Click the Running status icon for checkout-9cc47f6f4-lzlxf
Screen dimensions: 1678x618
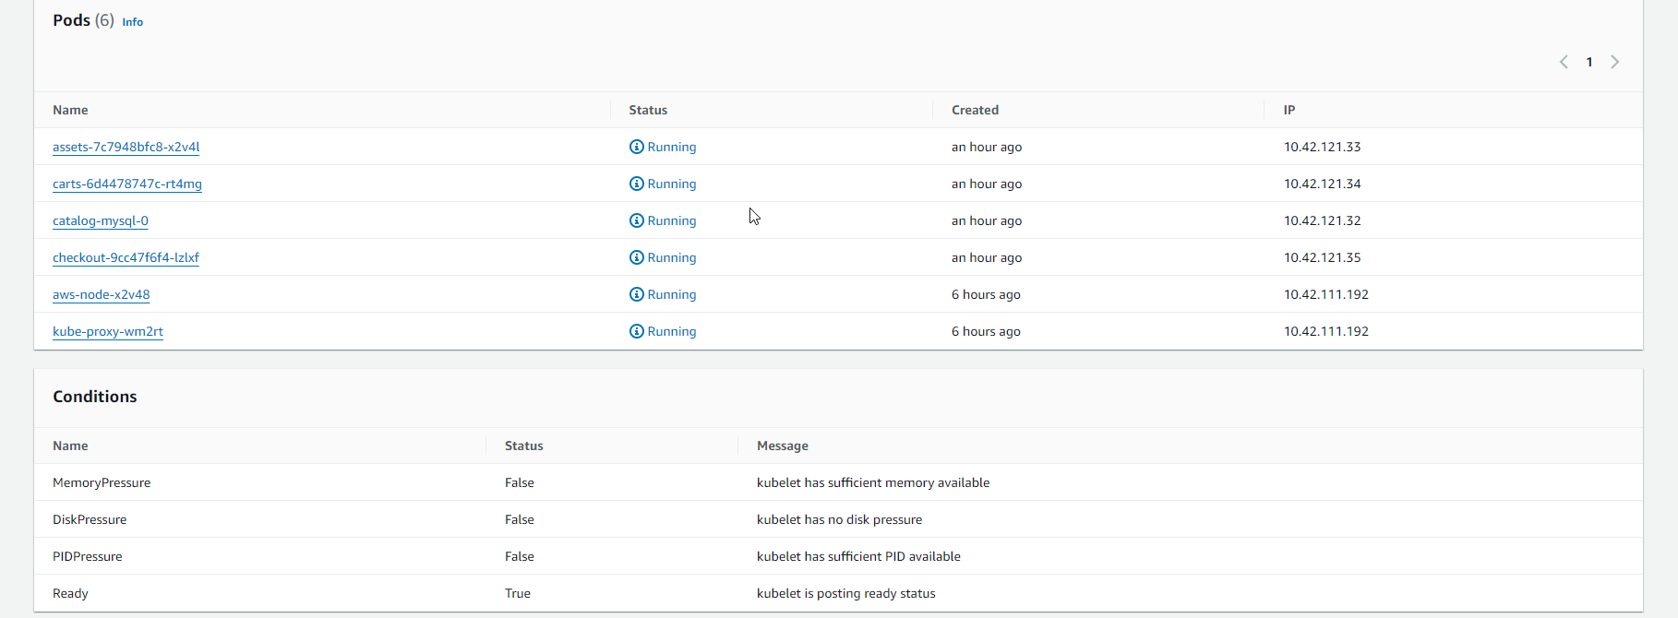(x=637, y=257)
